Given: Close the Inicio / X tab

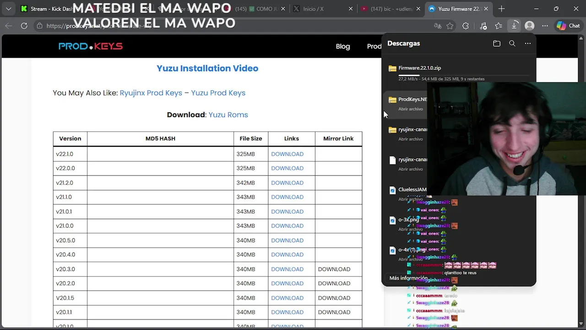Looking at the screenshot, I should point(351,9).
